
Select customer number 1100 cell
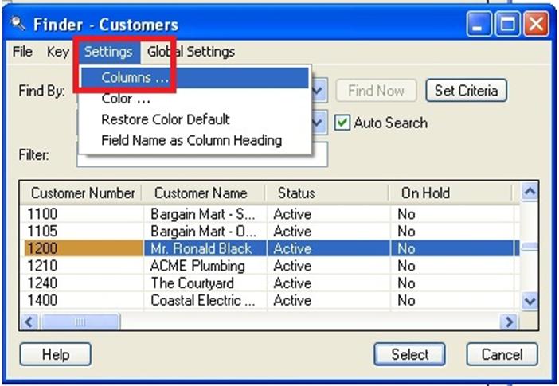(x=83, y=214)
